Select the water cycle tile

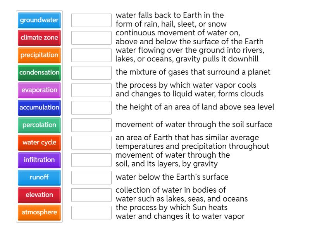pyautogui.click(x=39, y=143)
